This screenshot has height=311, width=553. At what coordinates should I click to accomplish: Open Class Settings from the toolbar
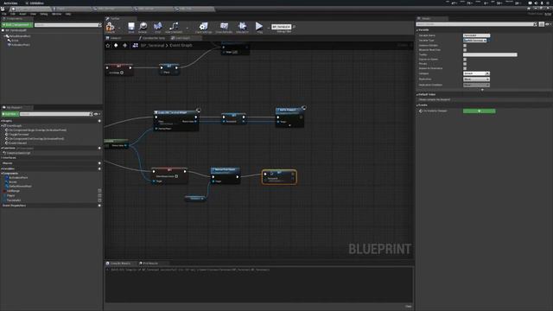204,27
